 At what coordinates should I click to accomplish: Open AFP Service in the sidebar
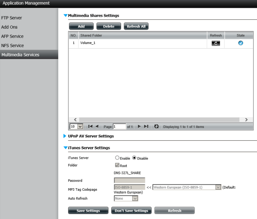pyautogui.click(x=12, y=36)
